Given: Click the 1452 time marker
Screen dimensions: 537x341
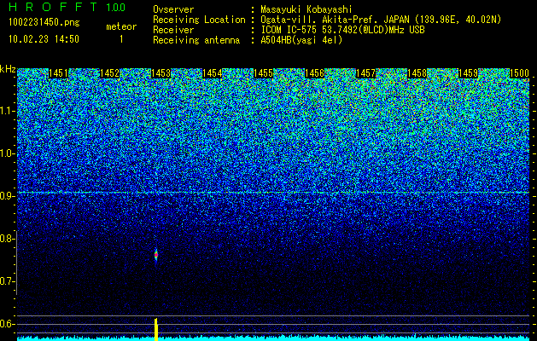Looking at the screenshot, I should 109,73.
